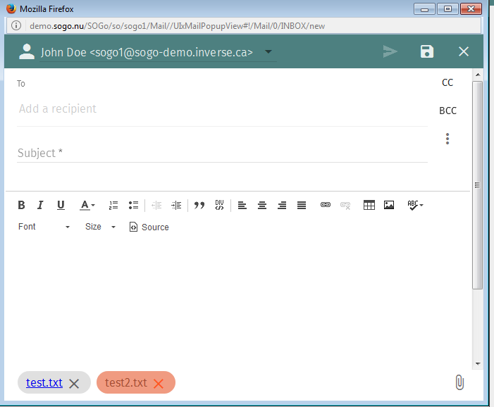Toggle bold text formatting
Viewport: 494px width, 407px height.
point(21,205)
